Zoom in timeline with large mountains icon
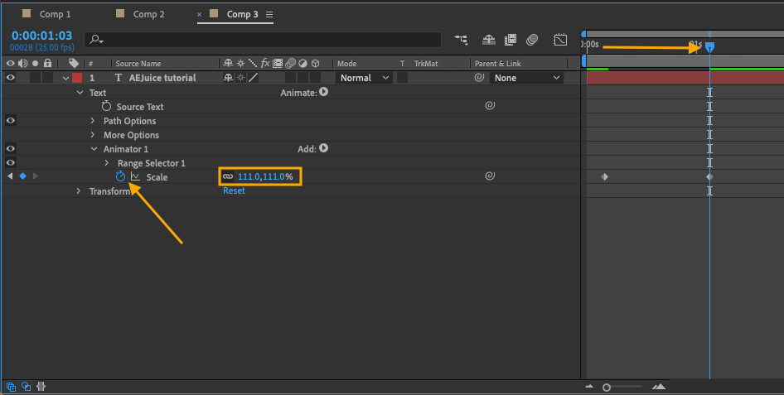 pos(659,387)
